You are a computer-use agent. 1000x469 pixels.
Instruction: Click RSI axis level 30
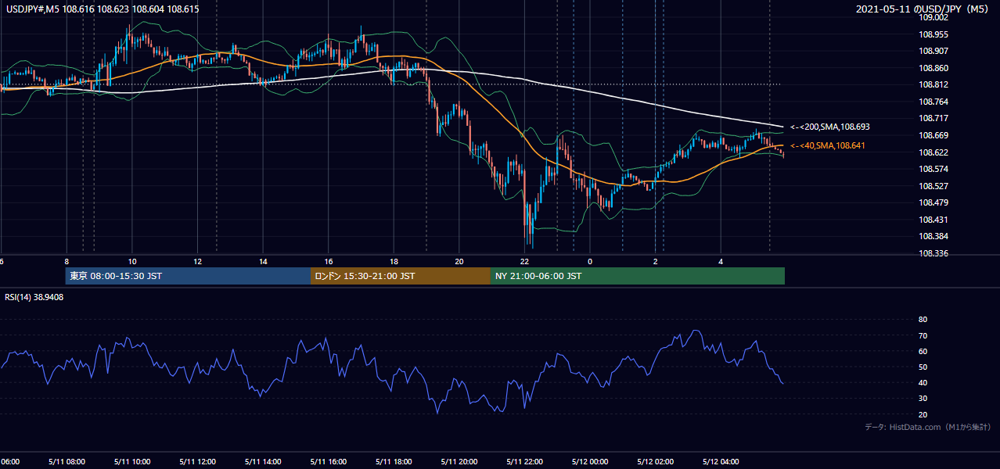click(x=923, y=399)
